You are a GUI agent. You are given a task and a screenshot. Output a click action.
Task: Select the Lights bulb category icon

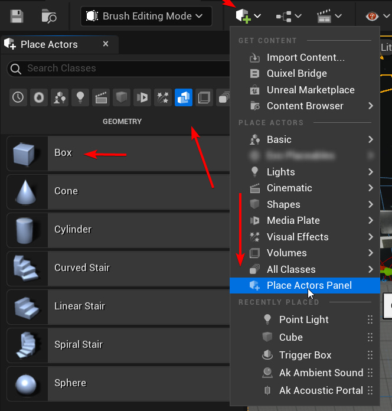(x=80, y=97)
